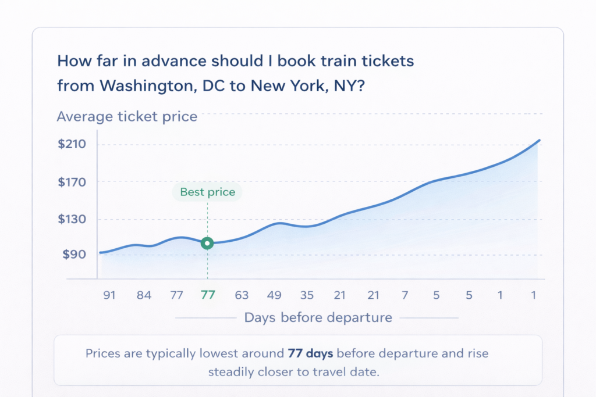Click the gray non-highlighted 77 tick label
The width and height of the screenshot is (596, 397).
pyautogui.click(x=176, y=295)
